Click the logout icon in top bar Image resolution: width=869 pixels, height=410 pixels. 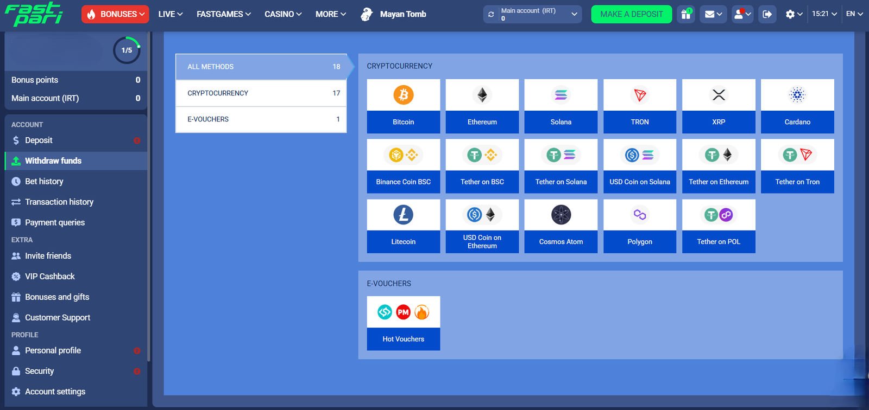pos(767,14)
